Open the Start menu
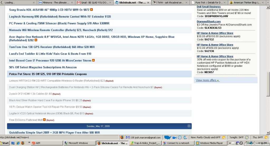 coord(5,143)
